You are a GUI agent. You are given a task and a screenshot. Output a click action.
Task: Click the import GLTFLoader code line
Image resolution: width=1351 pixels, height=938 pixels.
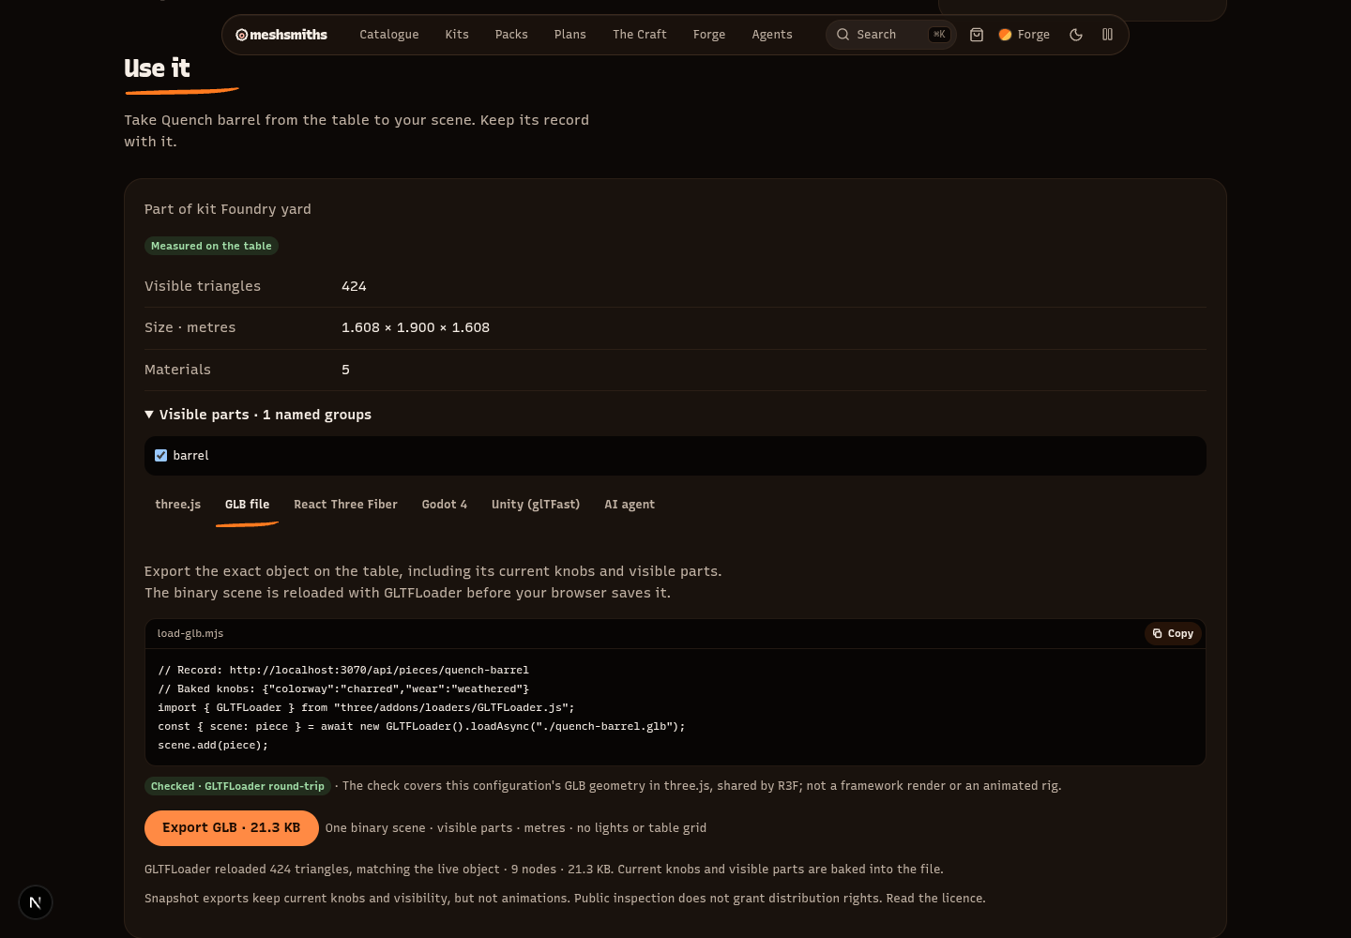tap(366, 708)
